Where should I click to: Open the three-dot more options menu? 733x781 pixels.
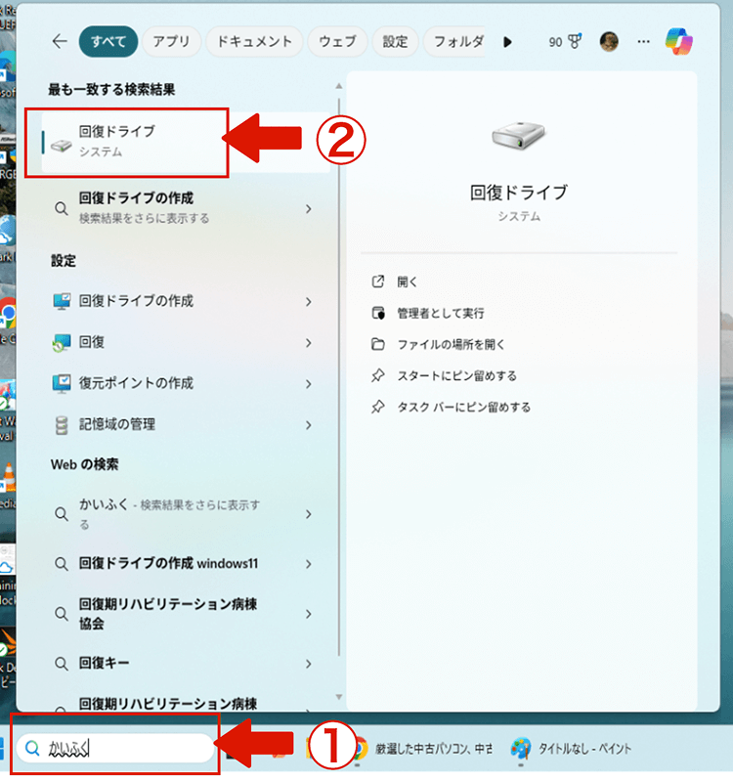643,41
